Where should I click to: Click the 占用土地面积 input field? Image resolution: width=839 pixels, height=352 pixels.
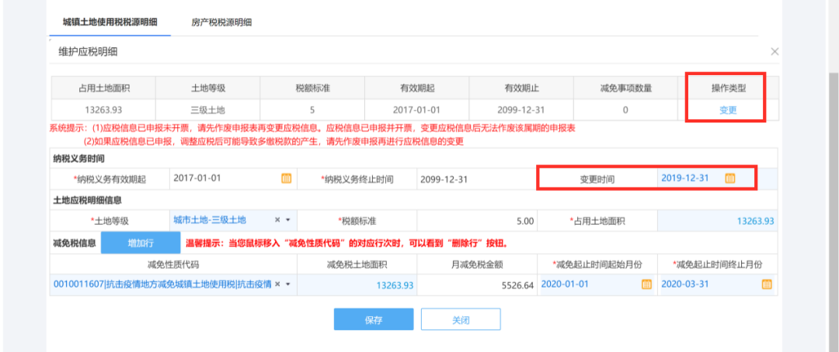(716, 221)
